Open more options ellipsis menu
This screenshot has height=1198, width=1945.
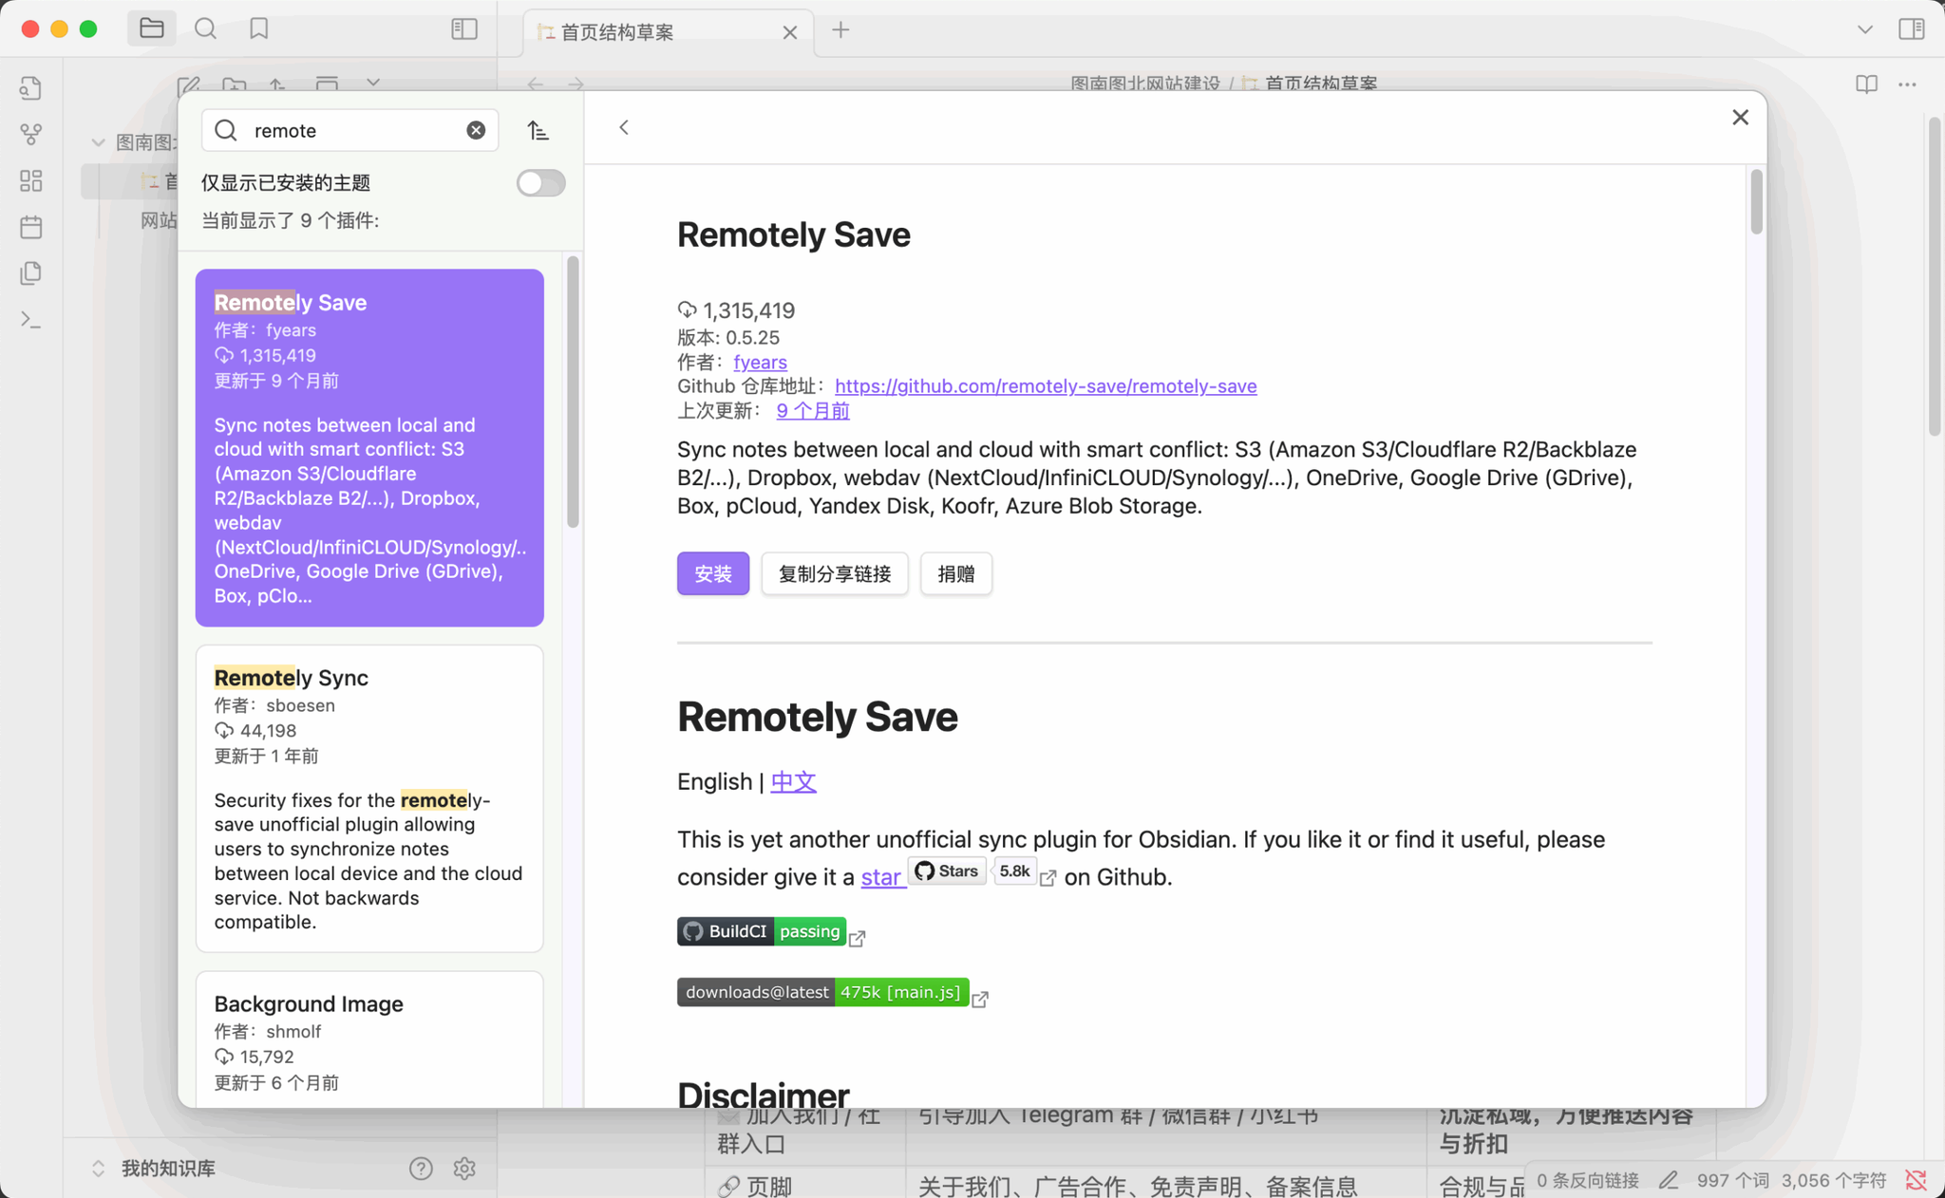(x=1907, y=84)
